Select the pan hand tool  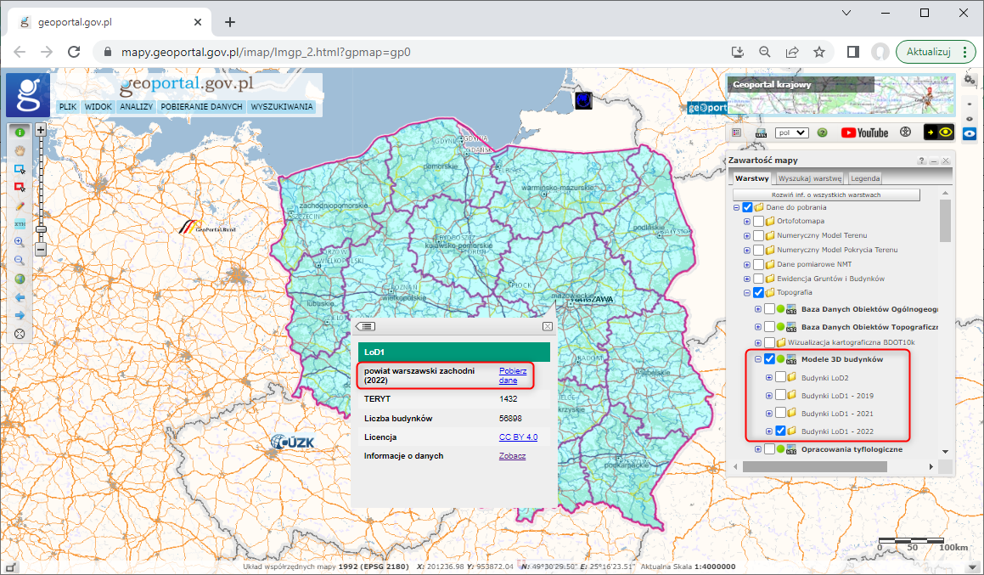click(20, 150)
